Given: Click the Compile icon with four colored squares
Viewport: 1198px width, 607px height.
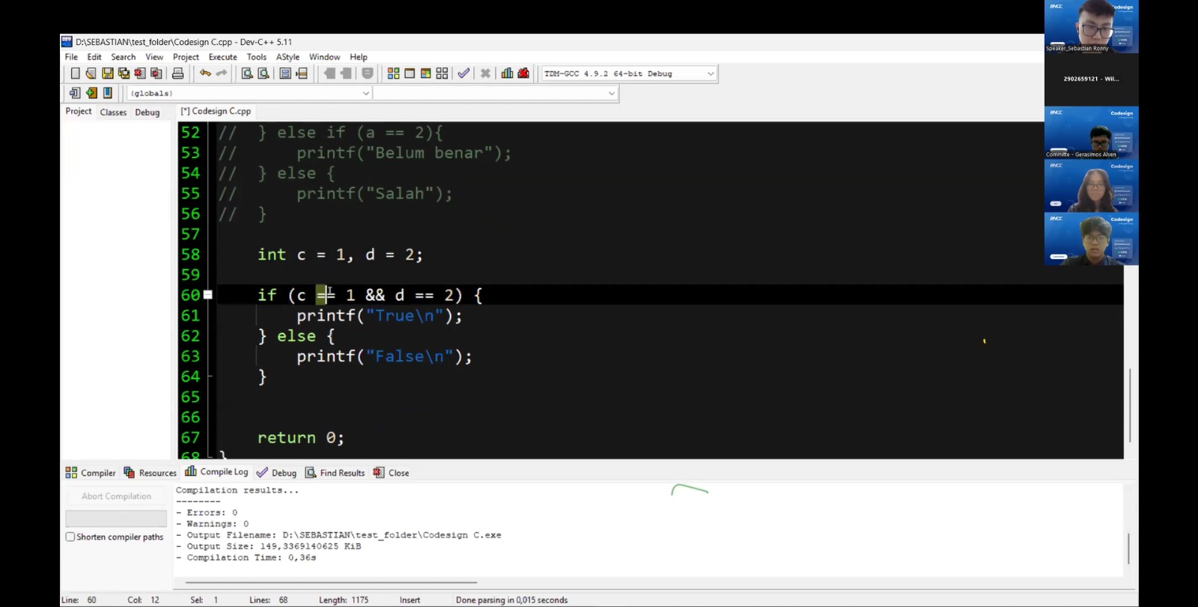Looking at the screenshot, I should tap(393, 73).
